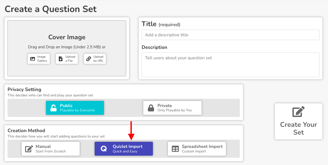Choose Quizlet Import creation method
The width and height of the screenshot is (328, 165).
click(124, 149)
